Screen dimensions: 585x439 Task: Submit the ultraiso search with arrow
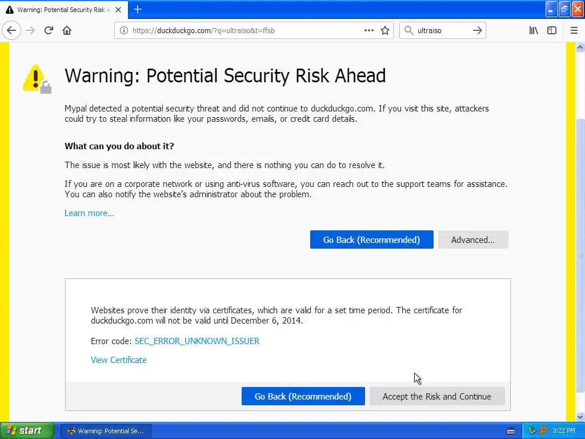[x=478, y=30]
